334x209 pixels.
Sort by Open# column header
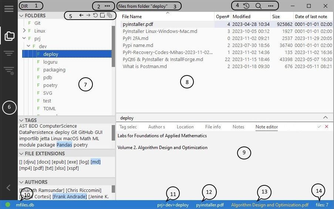point(223,17)
